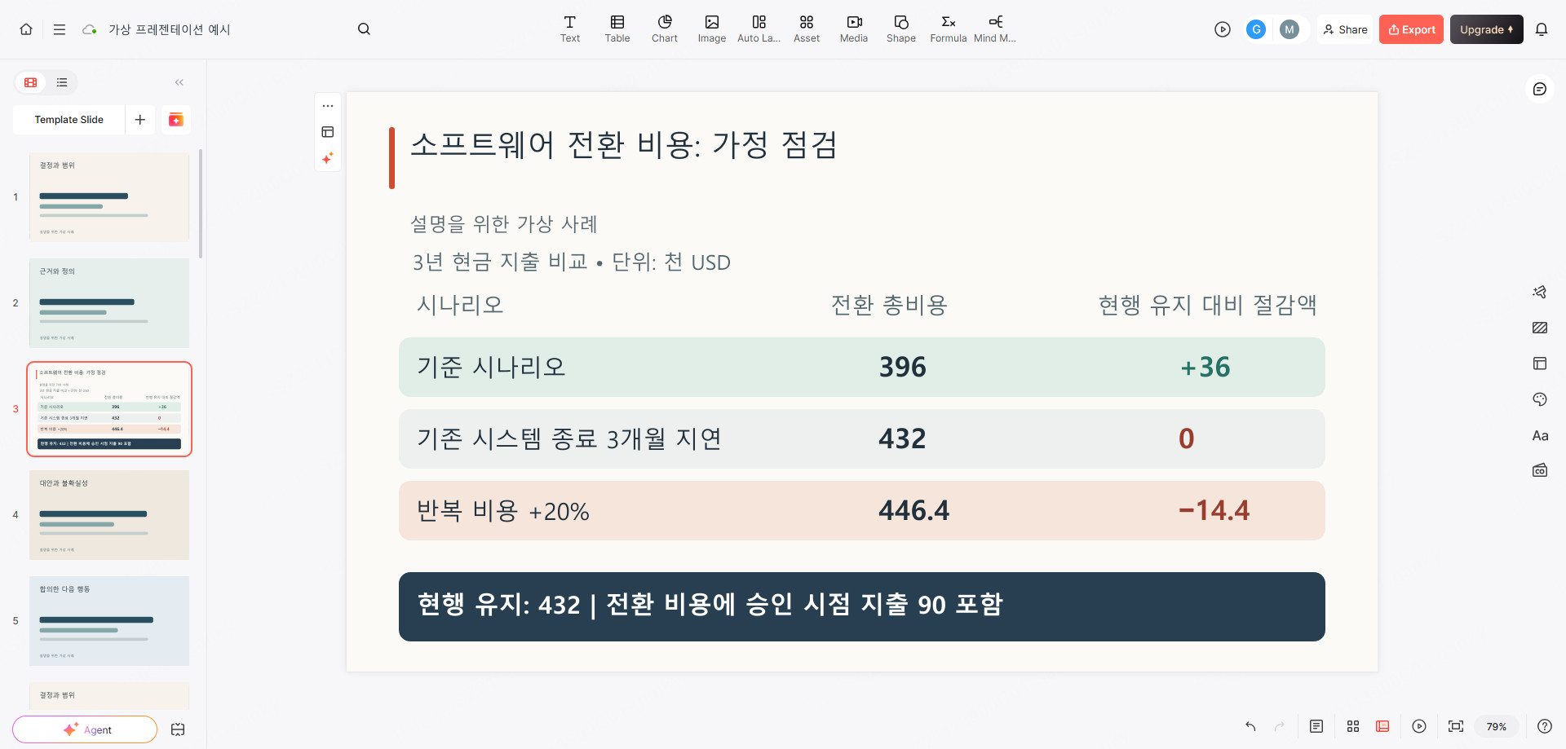Switch to slide thumbnail view
1566x749 pixels.
pos(31,82)
